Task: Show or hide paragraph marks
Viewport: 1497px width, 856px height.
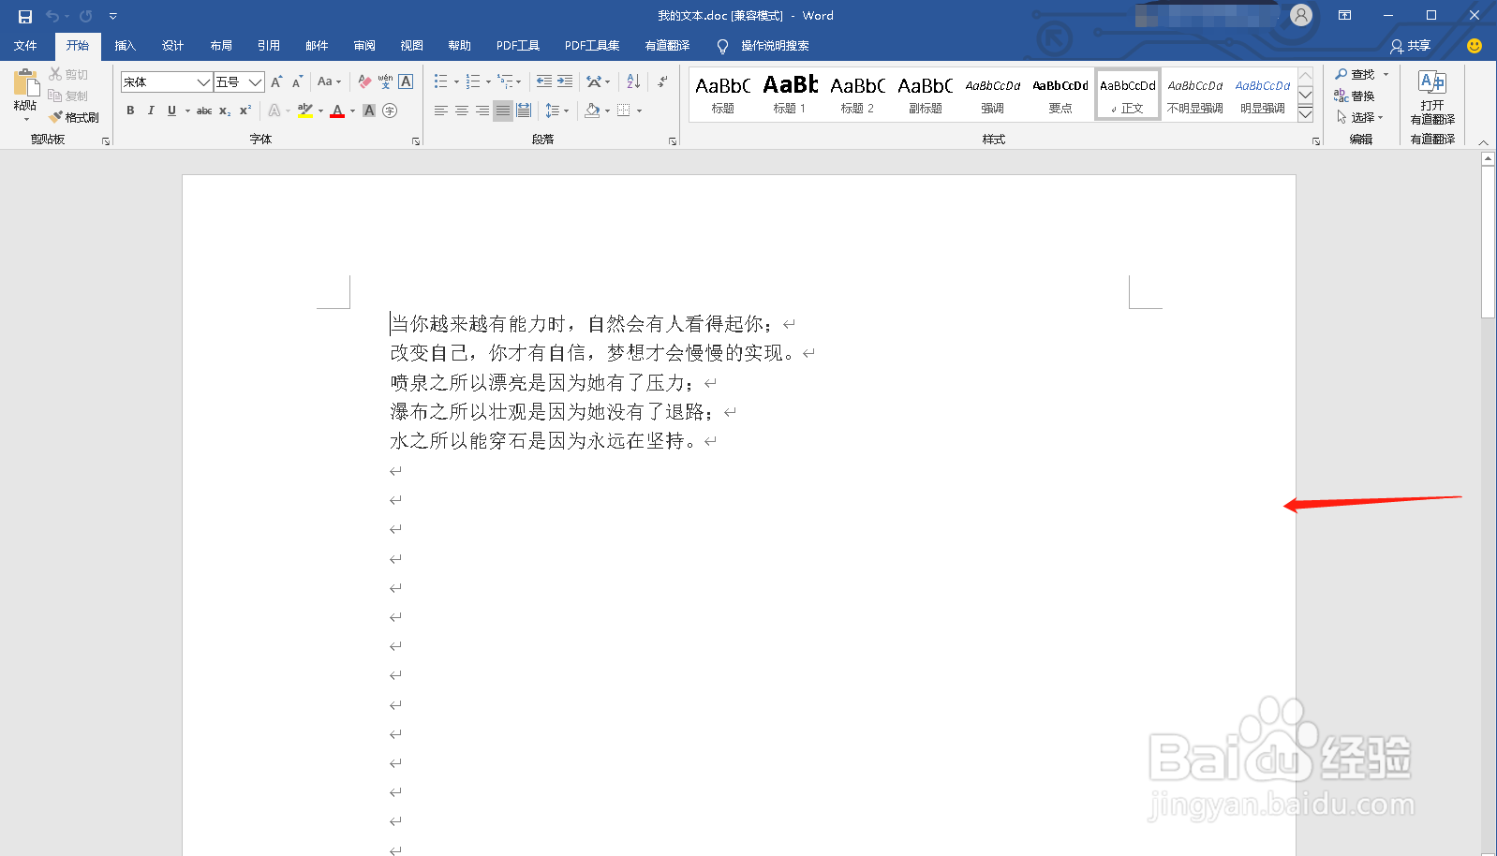Action: click(x=662, y=82)
